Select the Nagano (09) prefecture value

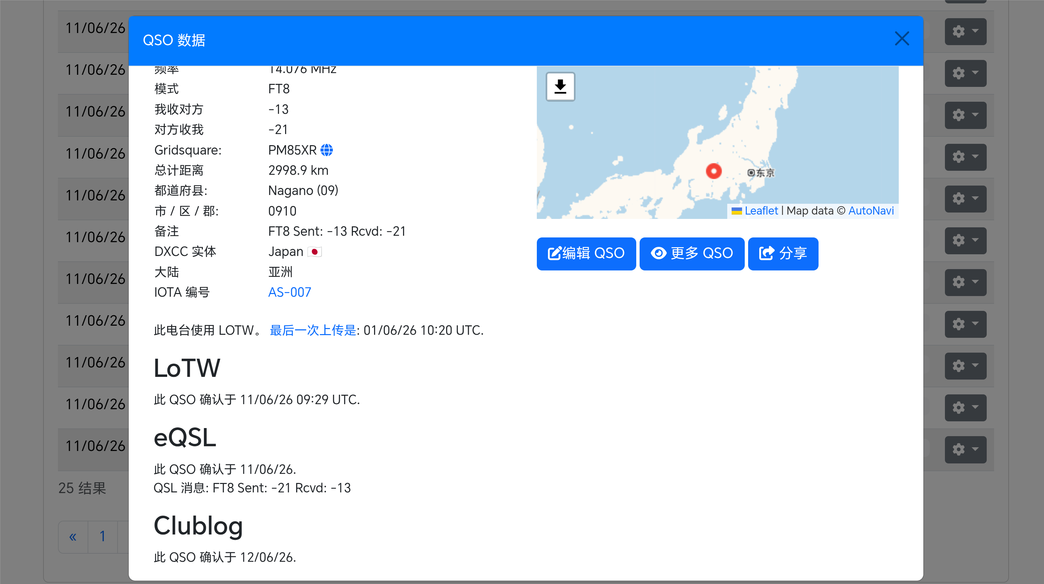(303, 191)
